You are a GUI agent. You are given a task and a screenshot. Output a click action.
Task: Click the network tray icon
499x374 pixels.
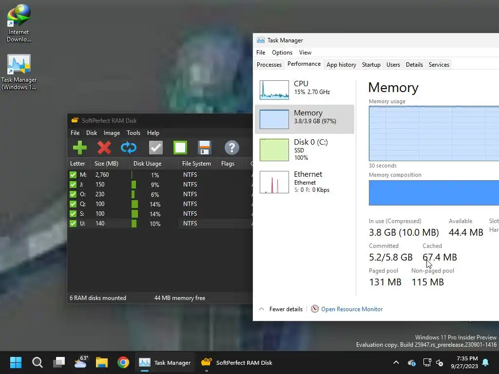pos(427,362)
